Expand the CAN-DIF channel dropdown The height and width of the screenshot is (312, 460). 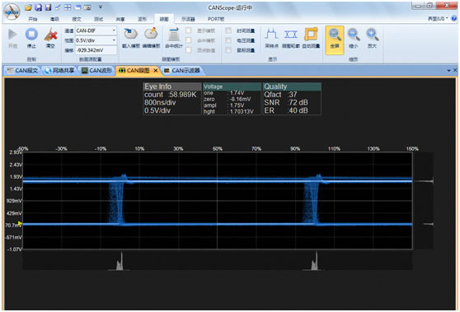tap(114, 30)
